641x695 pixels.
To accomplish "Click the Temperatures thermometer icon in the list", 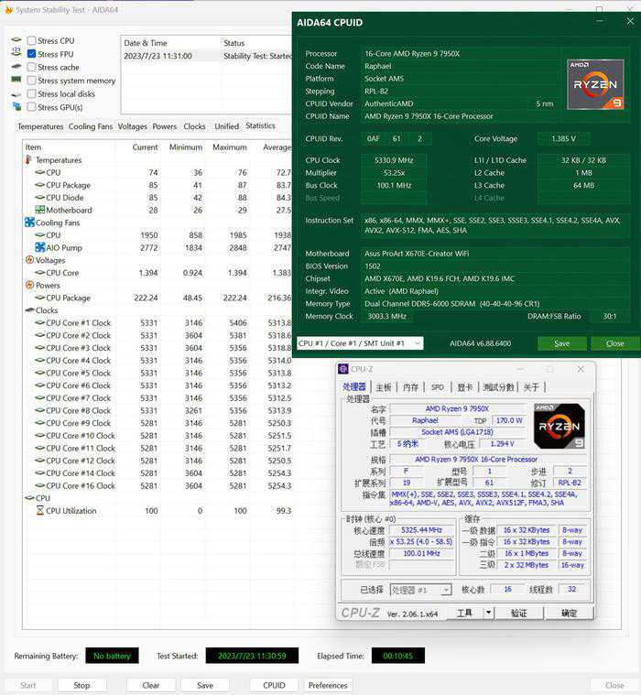I will pos(28,160).
